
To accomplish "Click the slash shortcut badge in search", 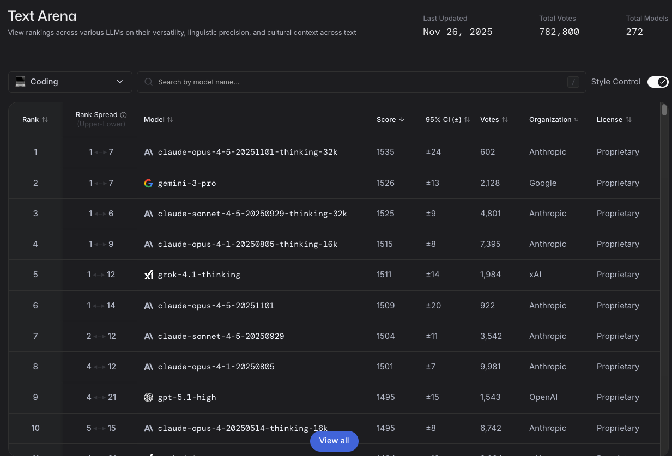I will coord(573,82).
